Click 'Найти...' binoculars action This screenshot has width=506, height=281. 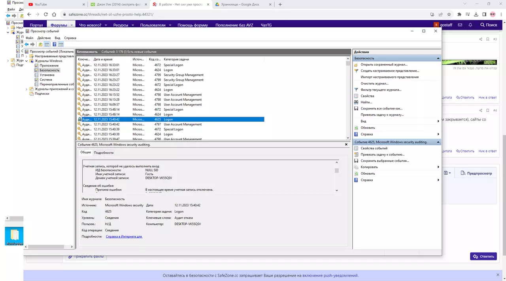click(x=366, y=102)
